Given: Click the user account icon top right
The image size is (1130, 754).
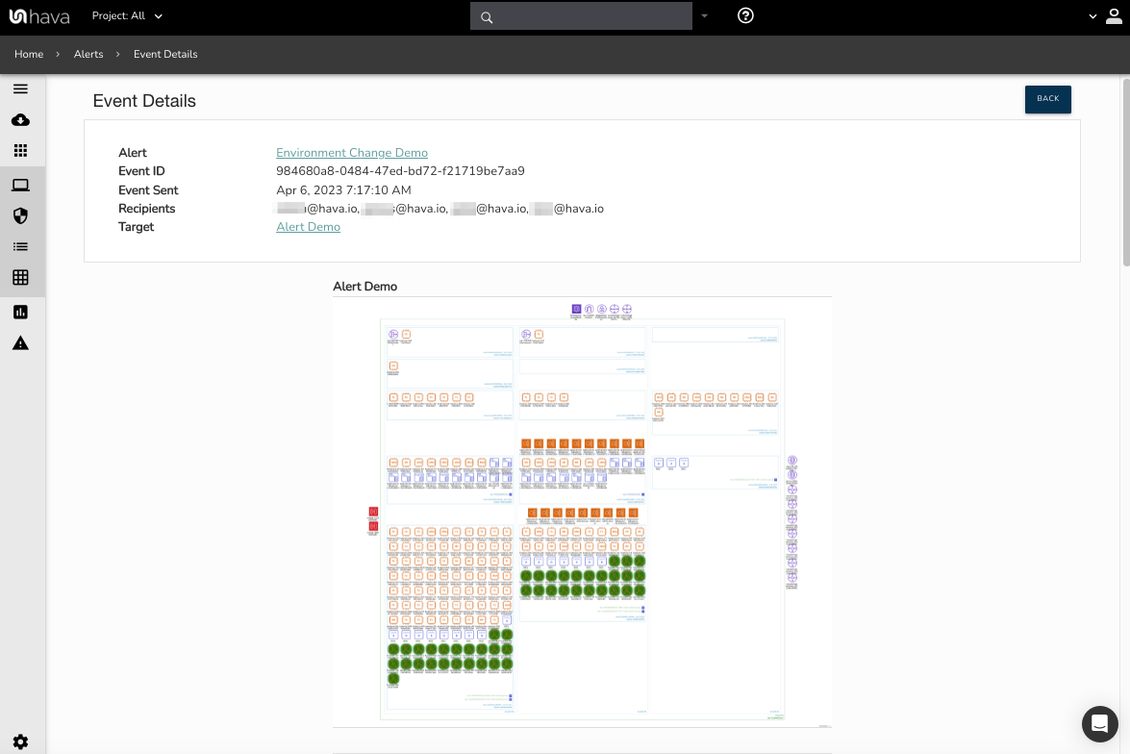Looking at the screenshot, I should coord(1114,15).
